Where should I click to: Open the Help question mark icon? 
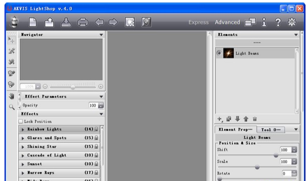[278, 22]
